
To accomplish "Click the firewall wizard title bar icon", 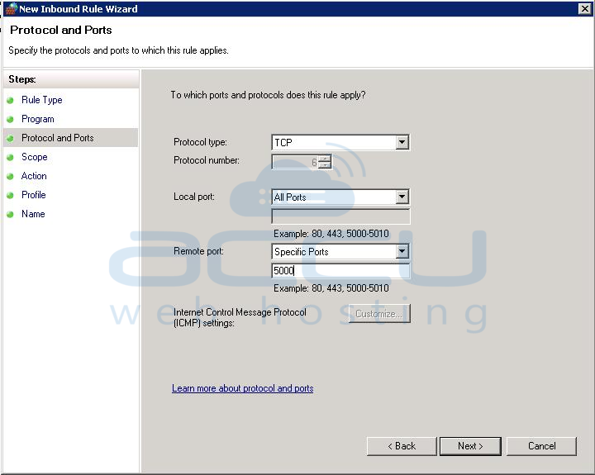I will [12, 8].
